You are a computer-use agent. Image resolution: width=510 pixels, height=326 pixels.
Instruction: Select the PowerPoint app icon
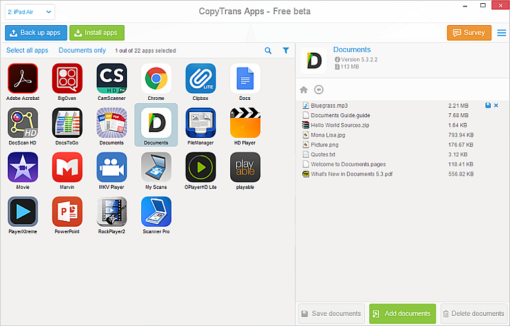[x=67, y=211]
